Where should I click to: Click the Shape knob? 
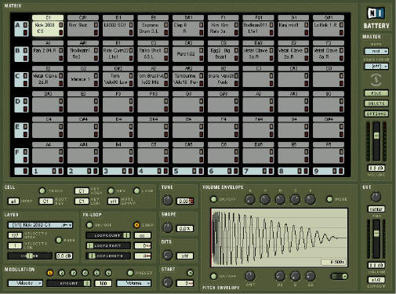click(168, 227)
